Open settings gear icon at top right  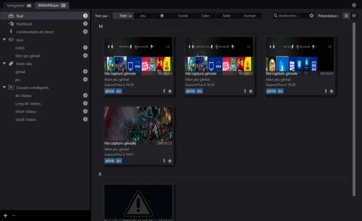[354, 5]
